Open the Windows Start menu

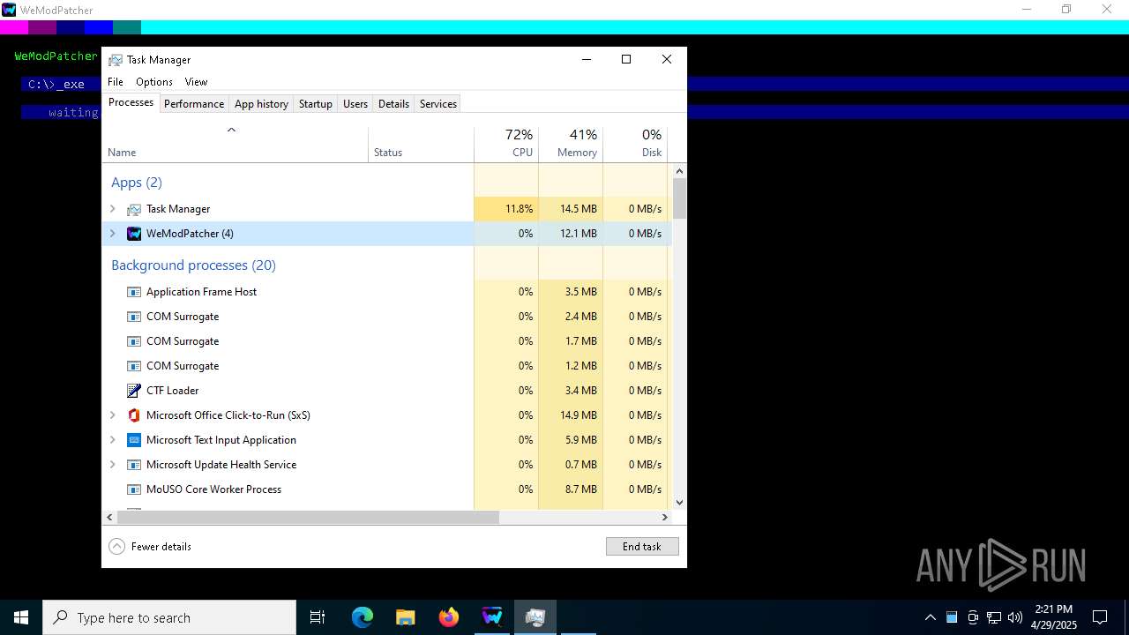coord(21,617)
